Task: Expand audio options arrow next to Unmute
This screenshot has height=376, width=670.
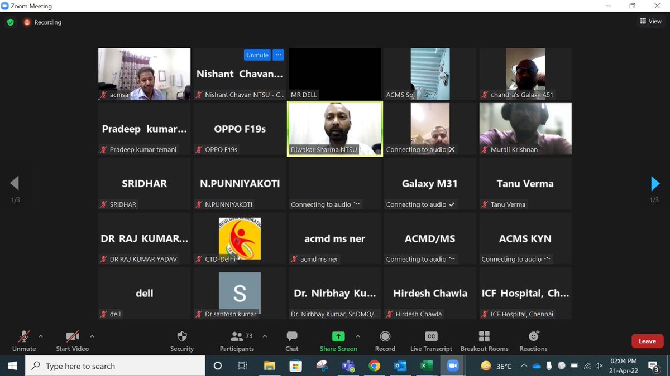Action: [40, 336]
